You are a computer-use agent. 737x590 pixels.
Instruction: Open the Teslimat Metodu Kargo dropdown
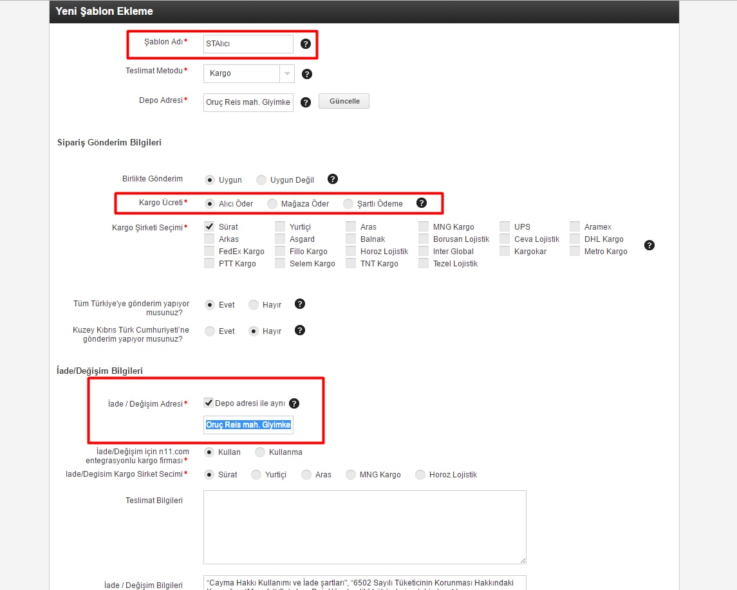coord(249,74)
